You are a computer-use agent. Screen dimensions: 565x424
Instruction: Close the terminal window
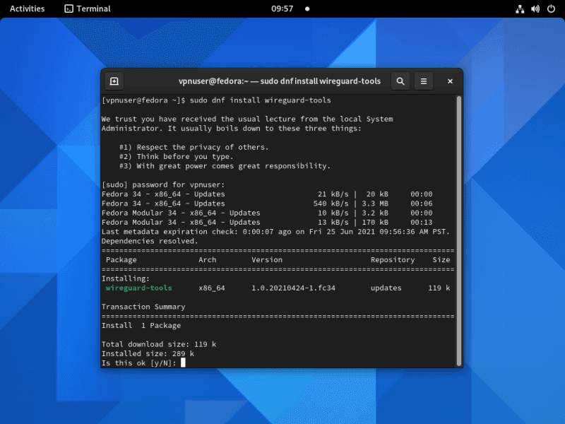pos(450,81)
